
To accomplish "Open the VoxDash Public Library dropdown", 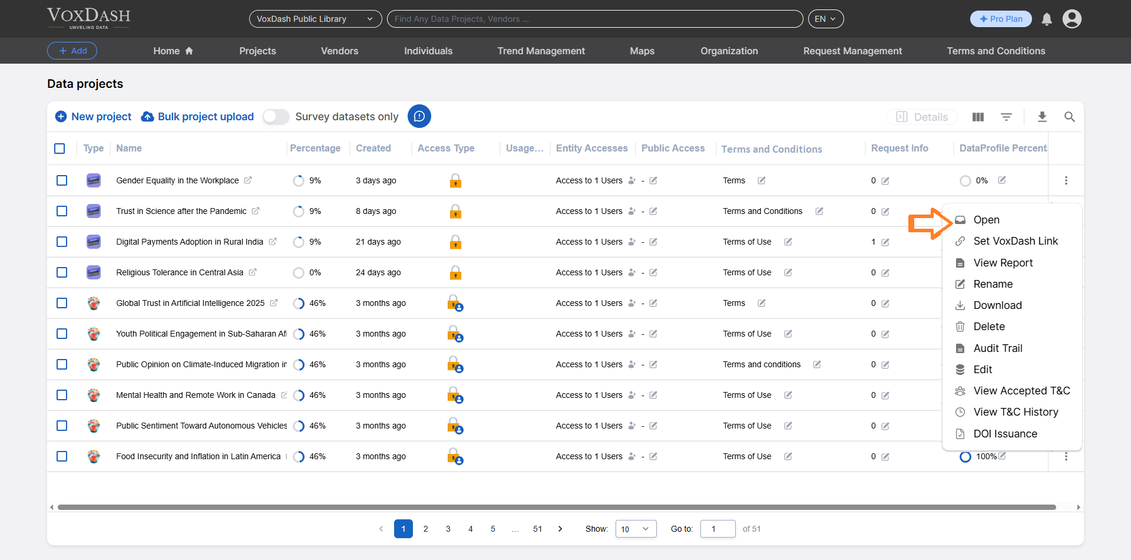I will coord(315,18).
